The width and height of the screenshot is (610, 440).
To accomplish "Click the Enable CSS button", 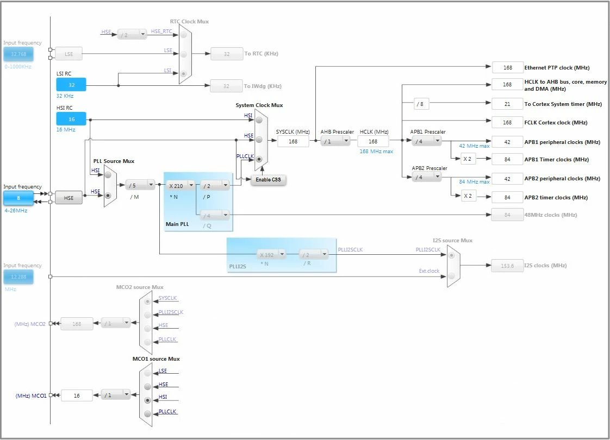I will (269, 180).
